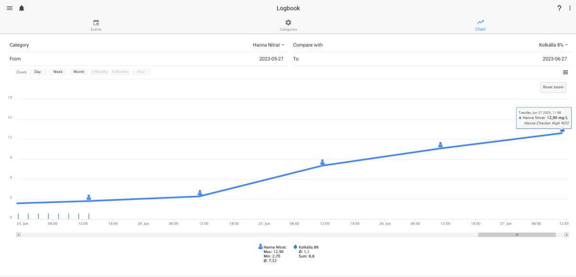
Task: Click the Chart trend-line icon
Action: coord(480,22)
